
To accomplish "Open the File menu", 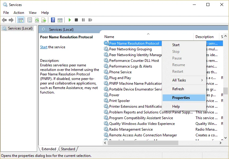I will tap(6, 13).
